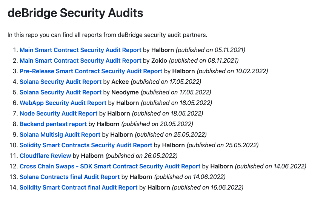
Task: Click date in the Neodyme Solana audit row
Action: coord(176,92)
